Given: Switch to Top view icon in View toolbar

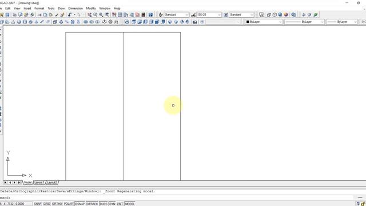Looking at the screenshot, I should [x=134, y=22].
